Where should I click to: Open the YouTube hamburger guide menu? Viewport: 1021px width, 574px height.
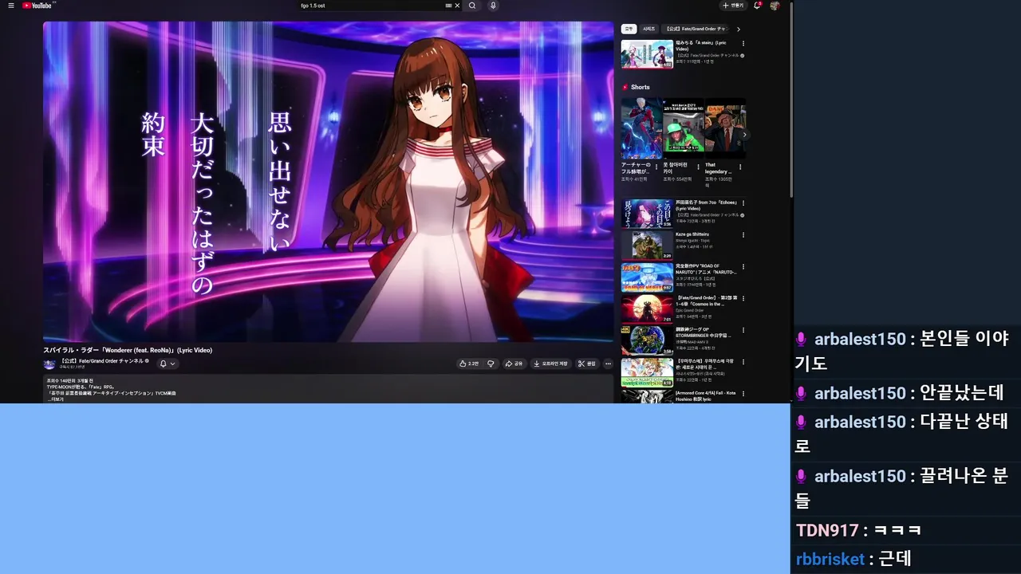[10, 6]
